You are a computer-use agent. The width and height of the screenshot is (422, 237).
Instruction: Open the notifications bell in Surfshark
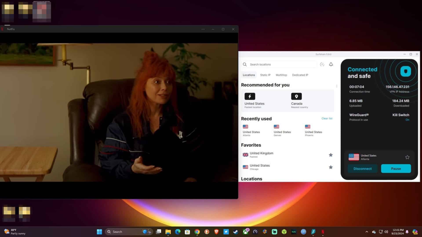point(331,64)
